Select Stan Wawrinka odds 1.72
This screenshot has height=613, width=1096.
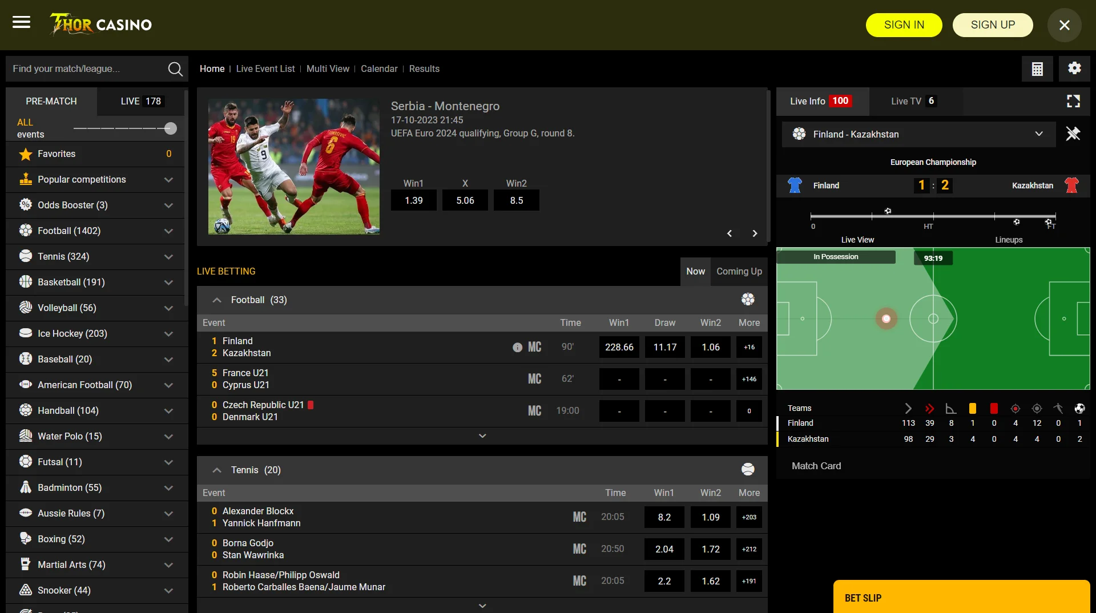[x=711, y=549]
